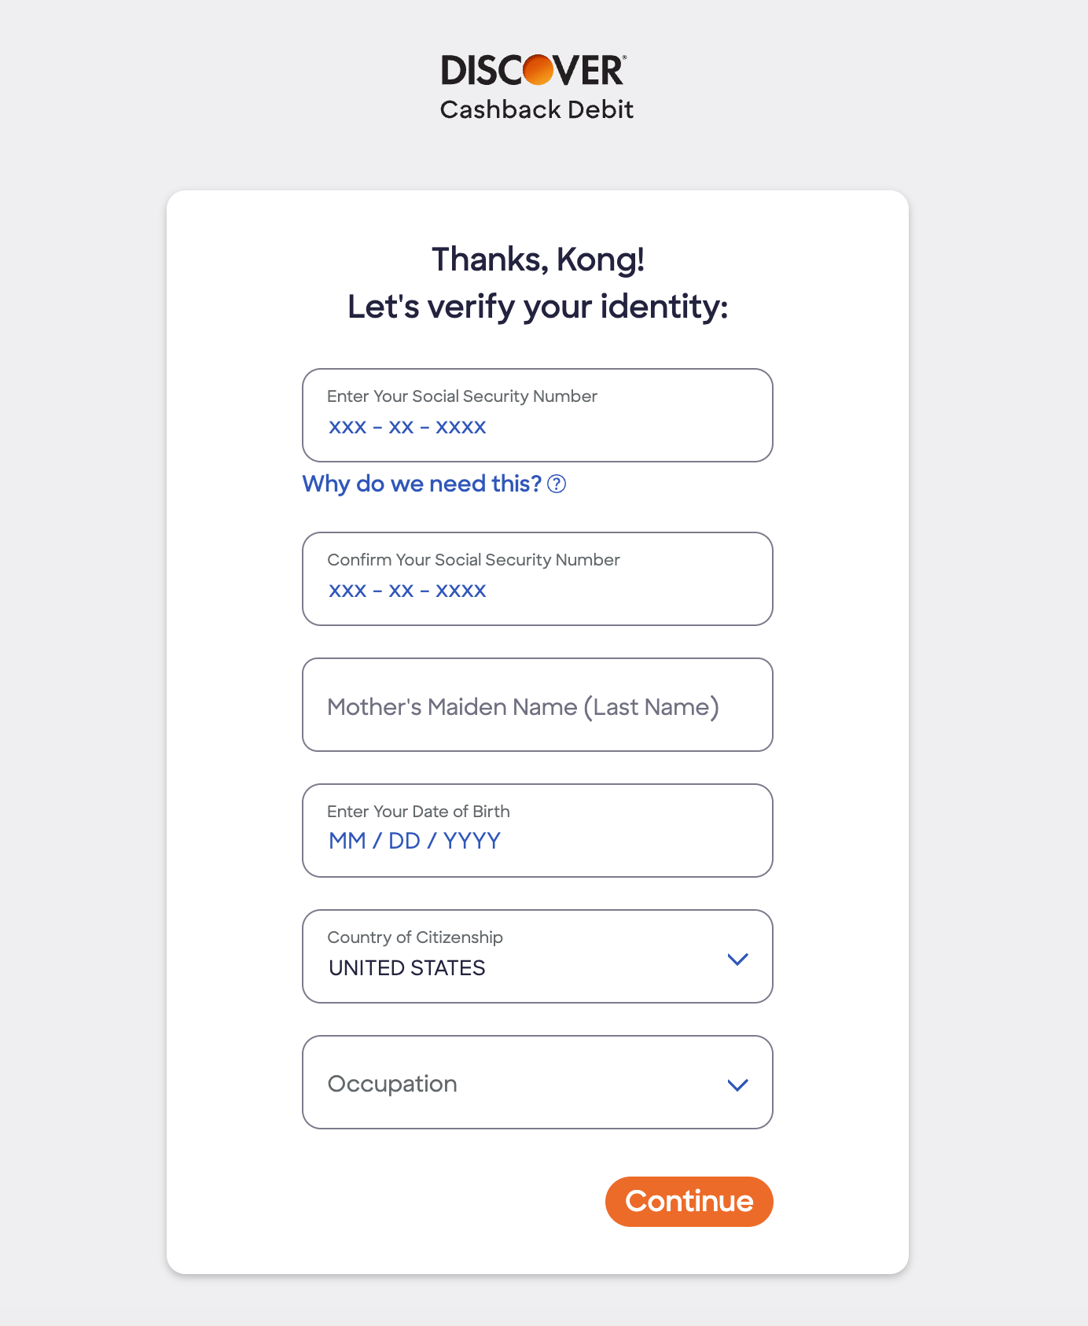Click the Country of Citizenship chevron arrow

[x=737, y=960]
